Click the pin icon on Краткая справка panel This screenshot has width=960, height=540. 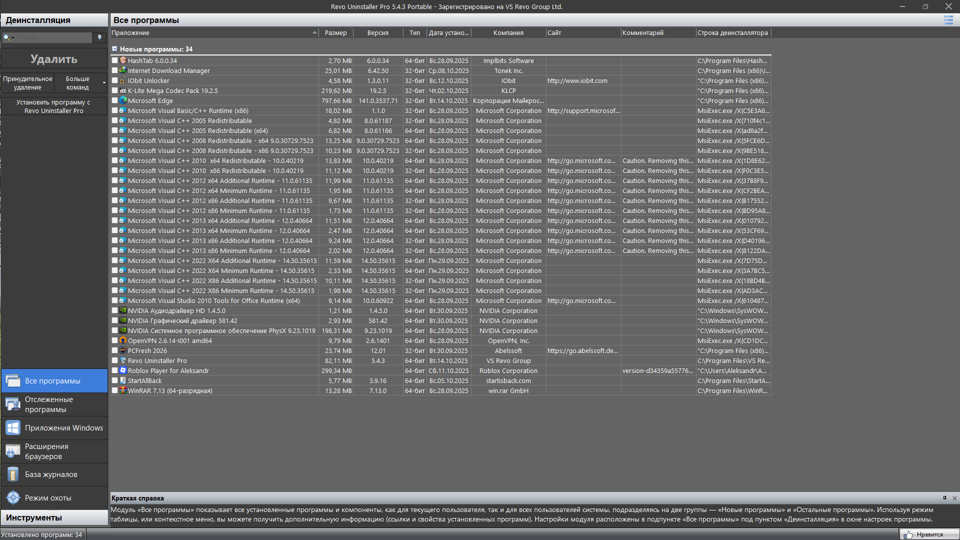click(x=944, y=498)
